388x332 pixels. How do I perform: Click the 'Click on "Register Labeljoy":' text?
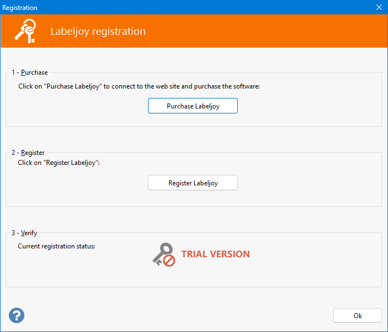tap(59, 163)
